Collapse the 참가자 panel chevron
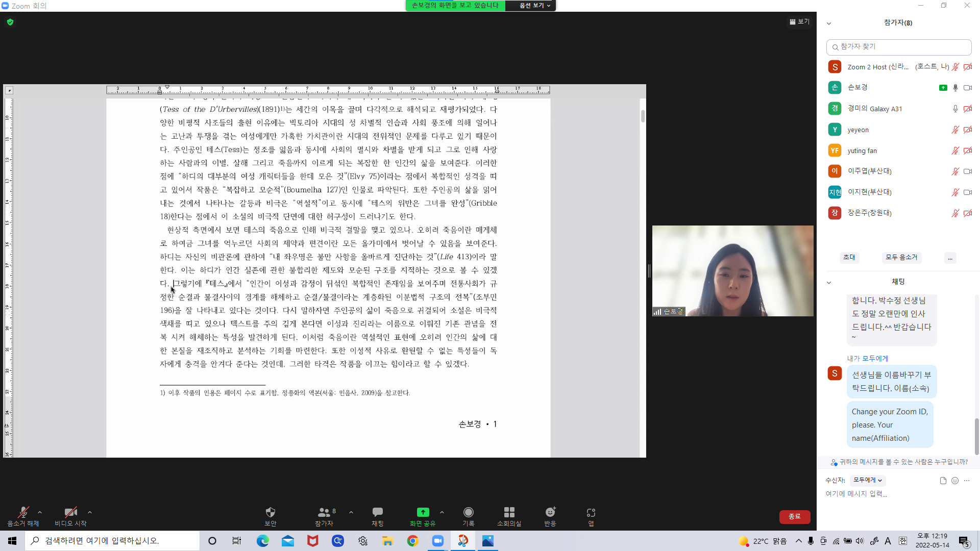 point(829,23)
